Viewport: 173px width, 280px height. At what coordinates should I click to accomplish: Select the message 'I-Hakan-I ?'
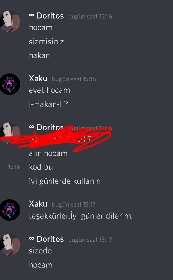point(49,104)
